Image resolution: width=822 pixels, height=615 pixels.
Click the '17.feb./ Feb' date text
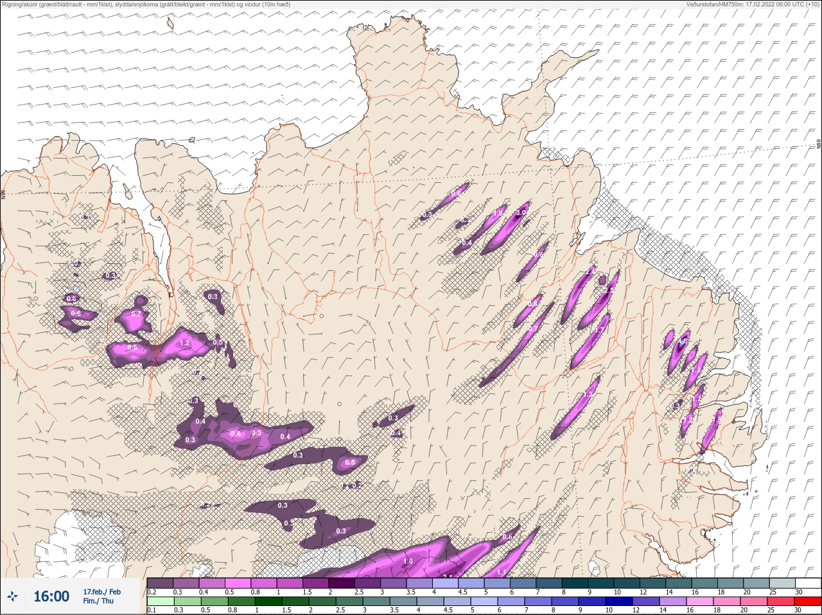coord(101,591)
